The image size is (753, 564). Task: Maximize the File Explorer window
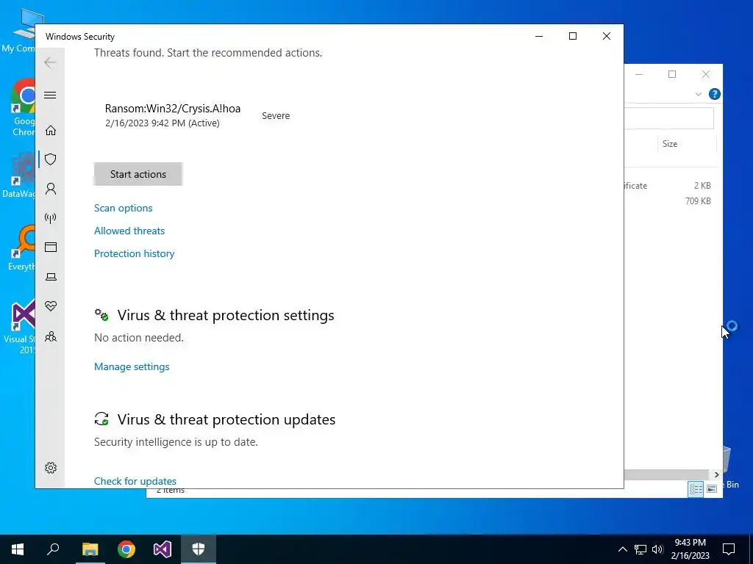coord(672,74)
